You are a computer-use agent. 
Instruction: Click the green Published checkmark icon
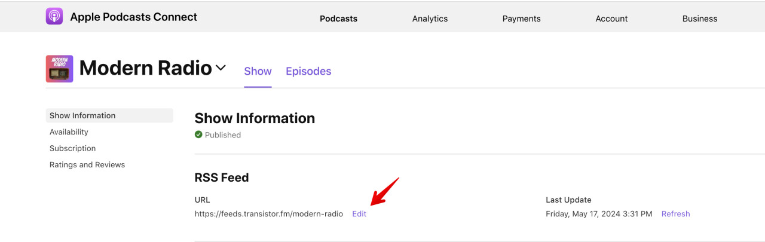[x=198, y=135]
